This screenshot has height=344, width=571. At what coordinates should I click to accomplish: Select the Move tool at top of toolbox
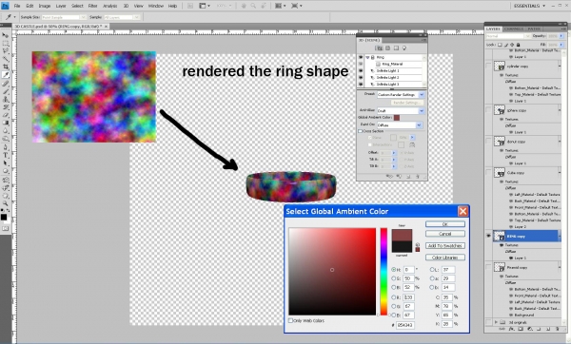point(6,35)
